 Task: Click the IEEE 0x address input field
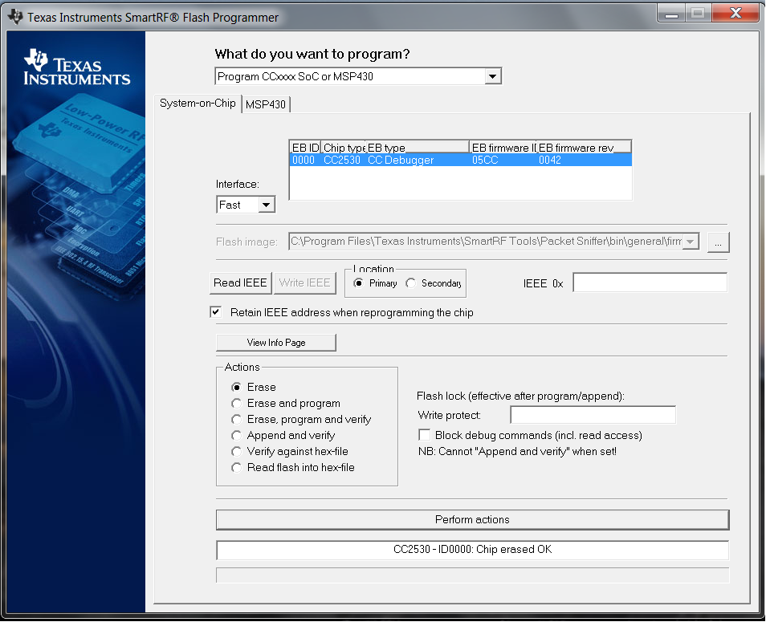point(650,283)
